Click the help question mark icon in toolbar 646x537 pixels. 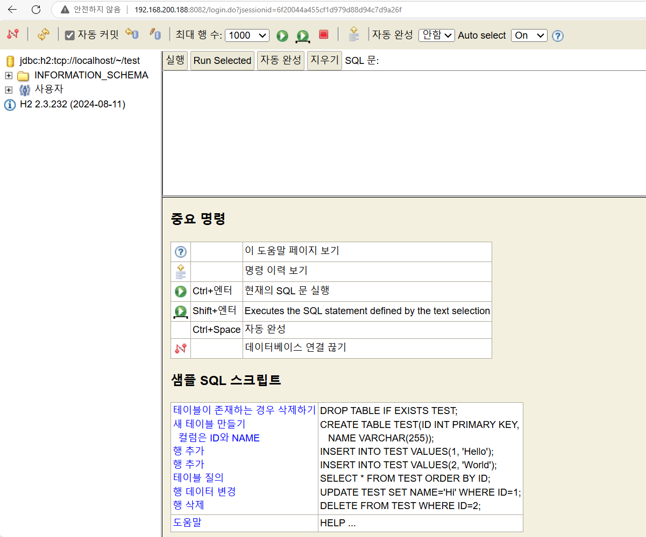pos(558,36)
